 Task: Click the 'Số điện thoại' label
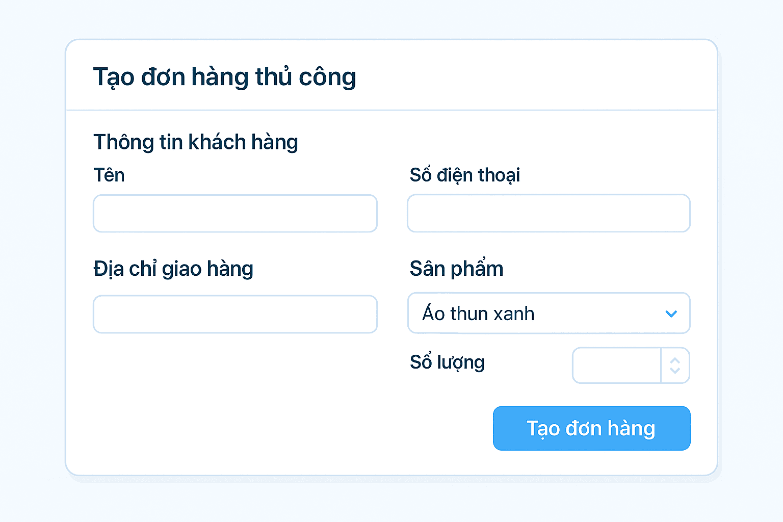pos(464,175)
